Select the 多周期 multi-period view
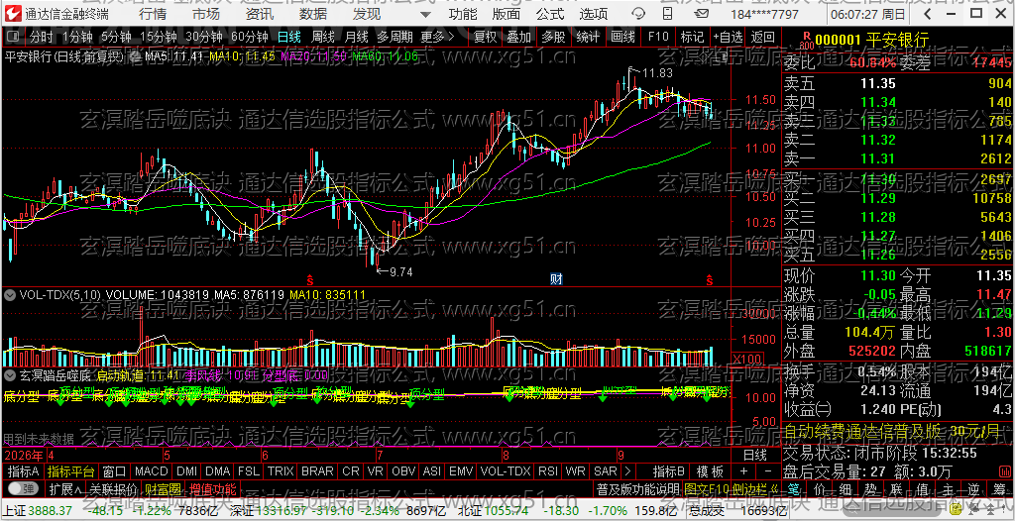 tap(395, 37)
